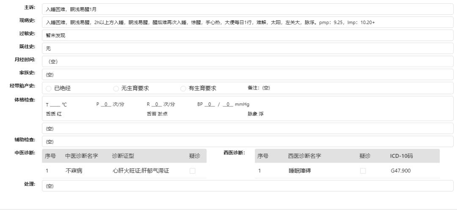This screenshot has width=457, height=210.
Task: Click the 家族史 input field
Action: click(248, 74)
